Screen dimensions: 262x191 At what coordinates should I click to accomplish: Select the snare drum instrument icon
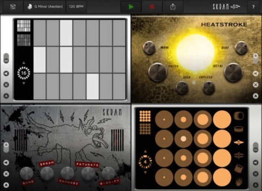pos(239,129)
